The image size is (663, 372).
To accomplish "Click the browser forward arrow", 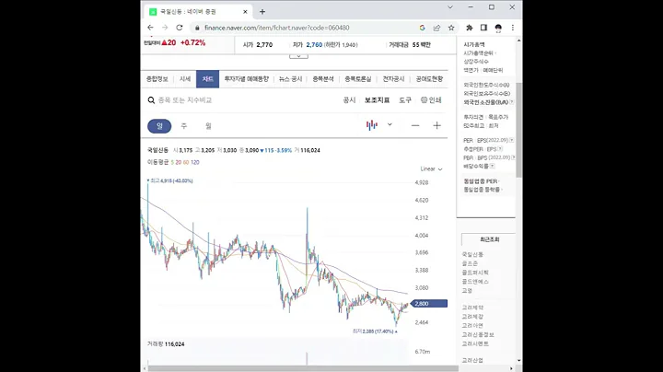I will click(x=165, y=28).
